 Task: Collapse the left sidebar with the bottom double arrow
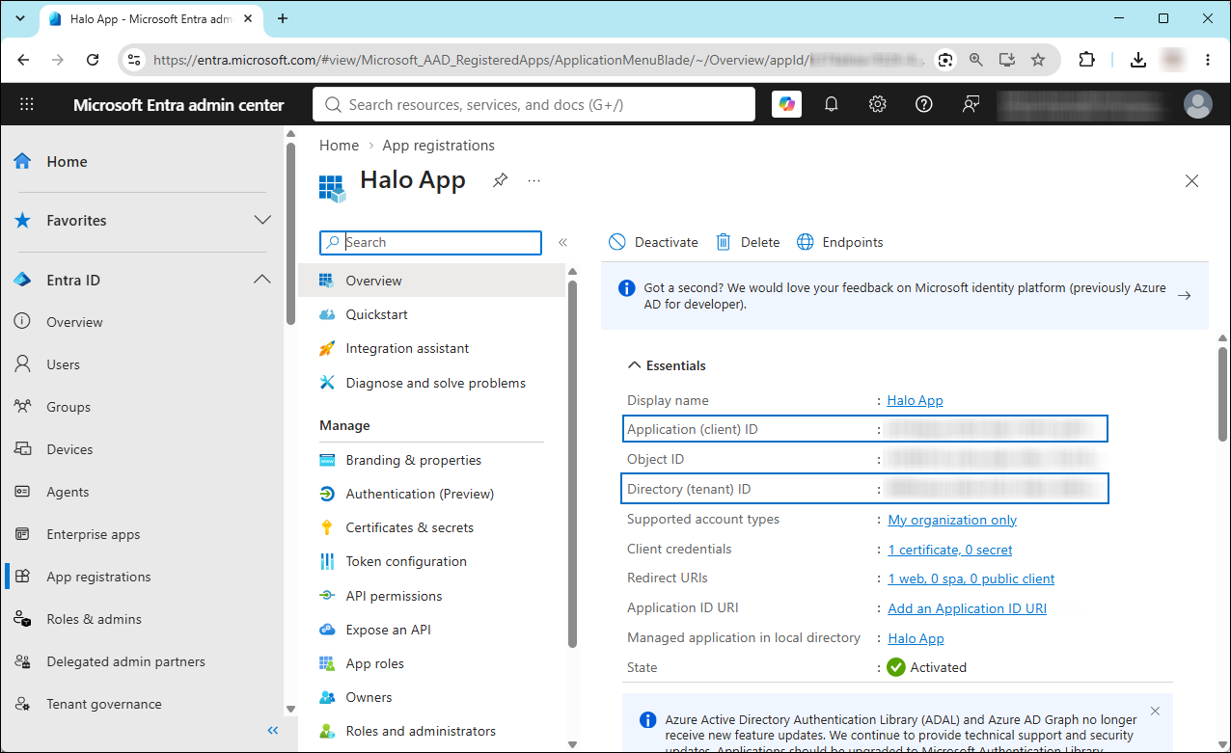tap(273, 731)
